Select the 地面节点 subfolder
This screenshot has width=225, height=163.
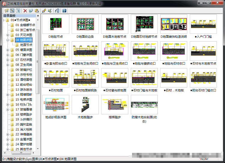(x=26, y=45)
